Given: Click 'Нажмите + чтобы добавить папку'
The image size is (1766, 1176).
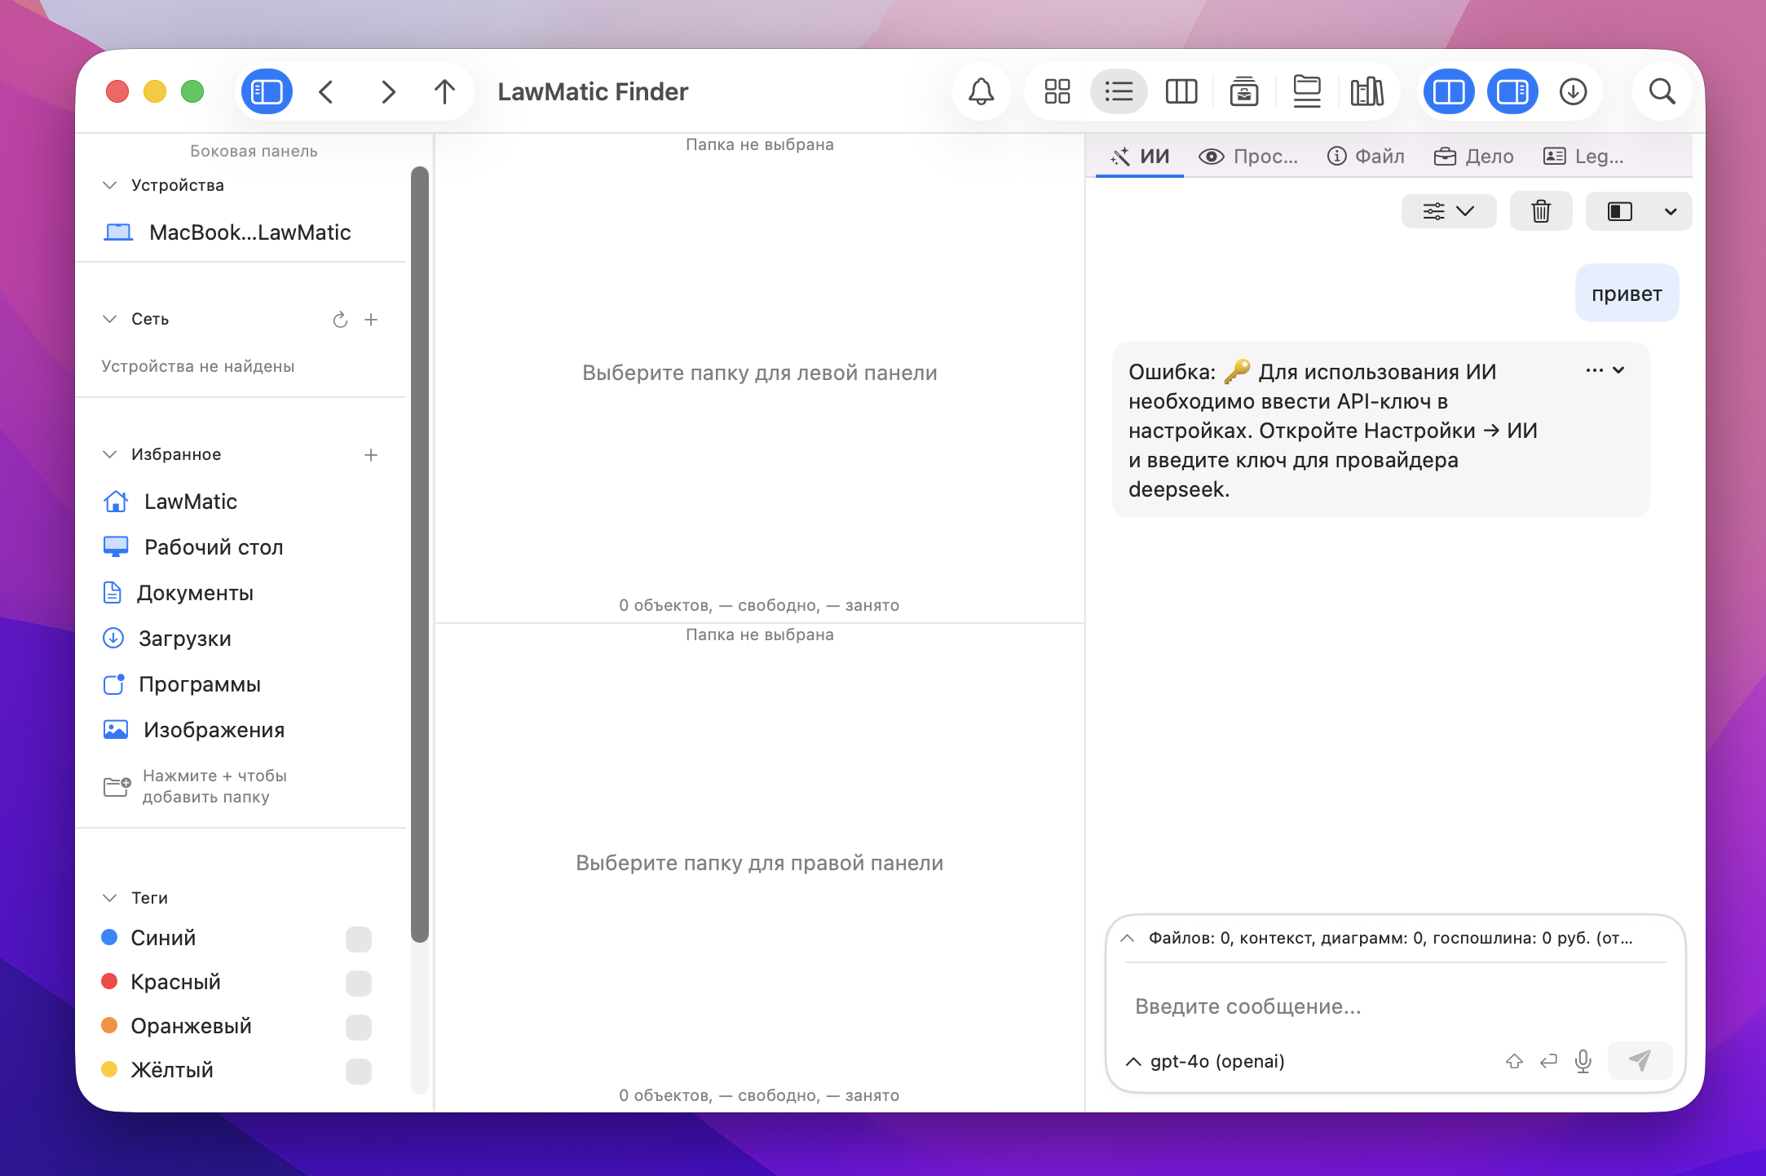Looking at the screenshot, I should (x=214, y=786).
